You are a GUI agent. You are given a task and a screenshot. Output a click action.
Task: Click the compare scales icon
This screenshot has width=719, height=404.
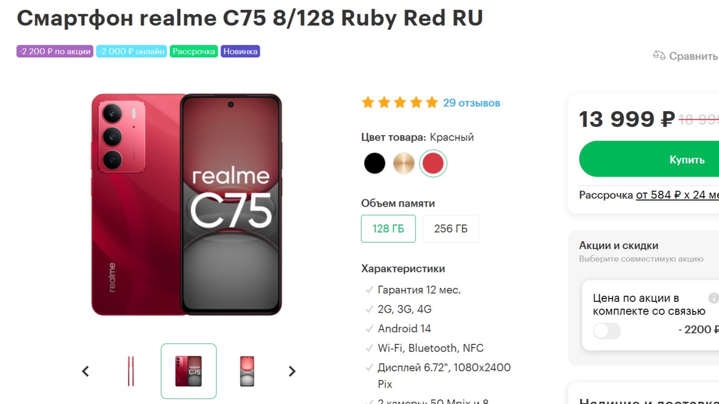click(x=659, y=56)
